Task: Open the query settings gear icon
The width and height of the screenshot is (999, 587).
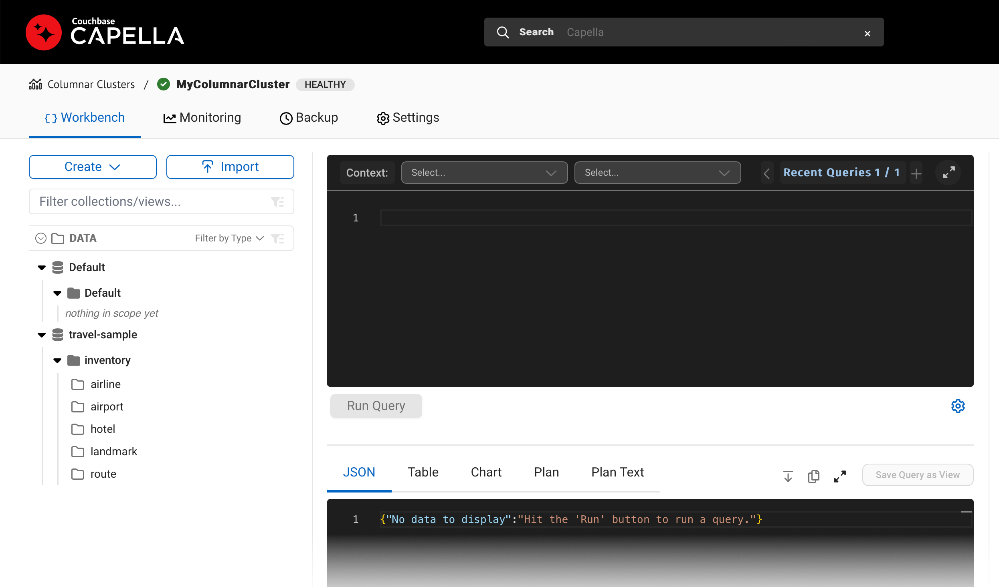Action: (x=958, y=405)
